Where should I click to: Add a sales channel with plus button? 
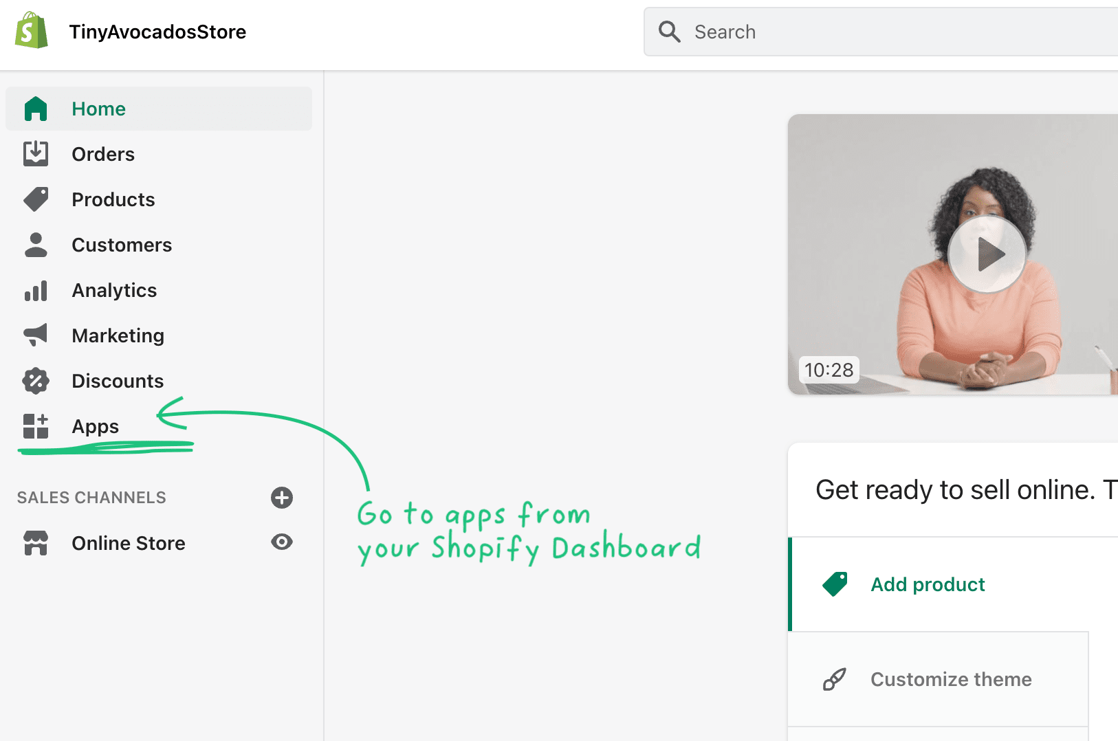point(282,498)
